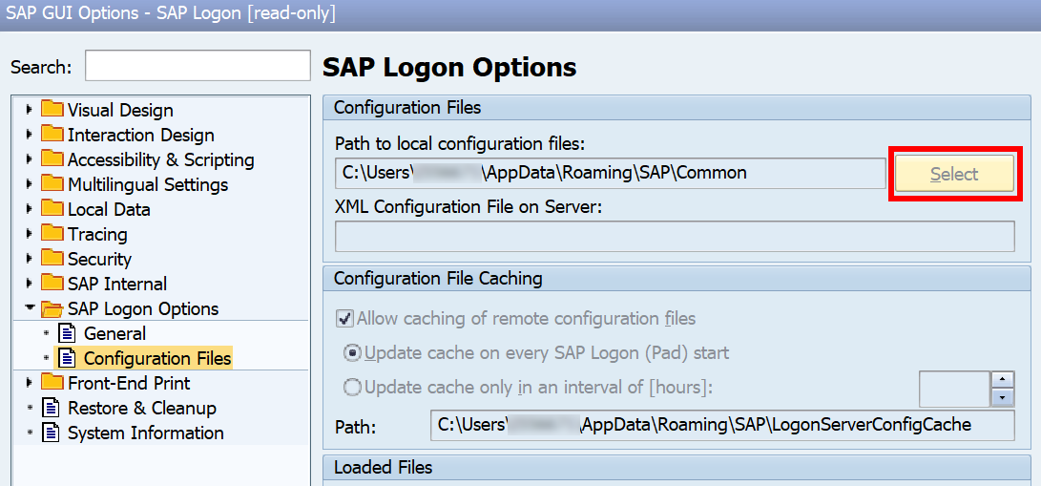Expand the SAP Internal node
Image resolution: width=1041 pixels, height=486 pixels.
pyautogui.click(x=29, y=284)
